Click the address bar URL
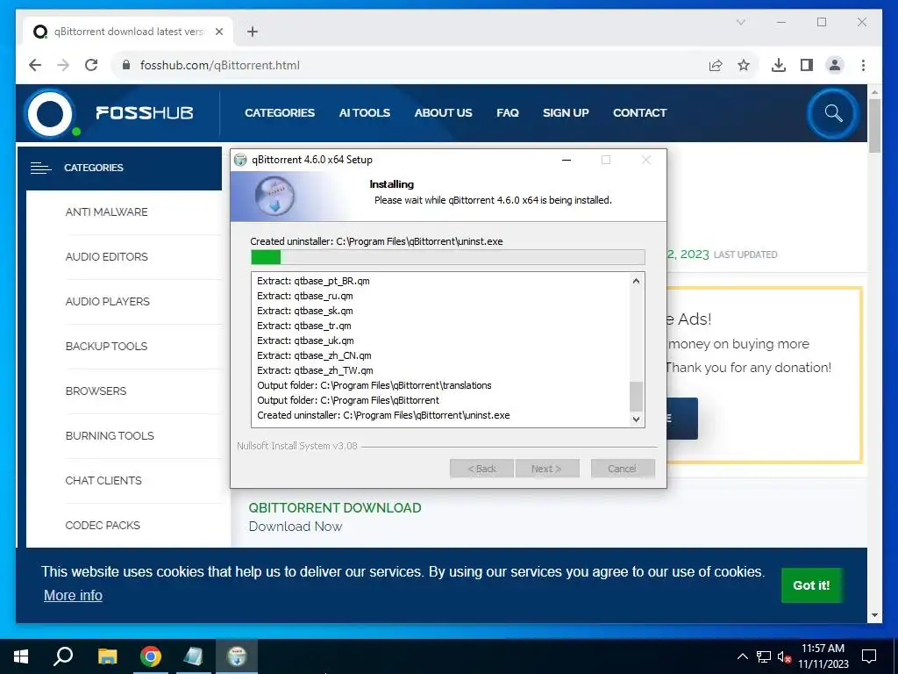Screen dimensions: 898x674 click(x=220, y=65)
